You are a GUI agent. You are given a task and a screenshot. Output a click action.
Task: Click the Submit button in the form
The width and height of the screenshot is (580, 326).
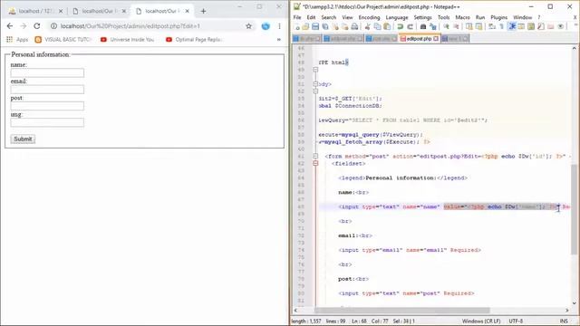coord(23,139)
